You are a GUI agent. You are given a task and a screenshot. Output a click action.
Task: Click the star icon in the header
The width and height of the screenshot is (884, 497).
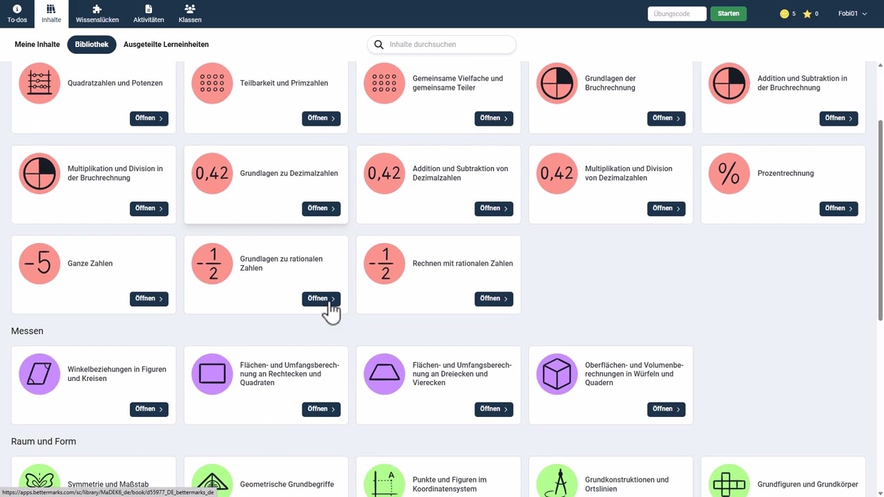point(807,14)
